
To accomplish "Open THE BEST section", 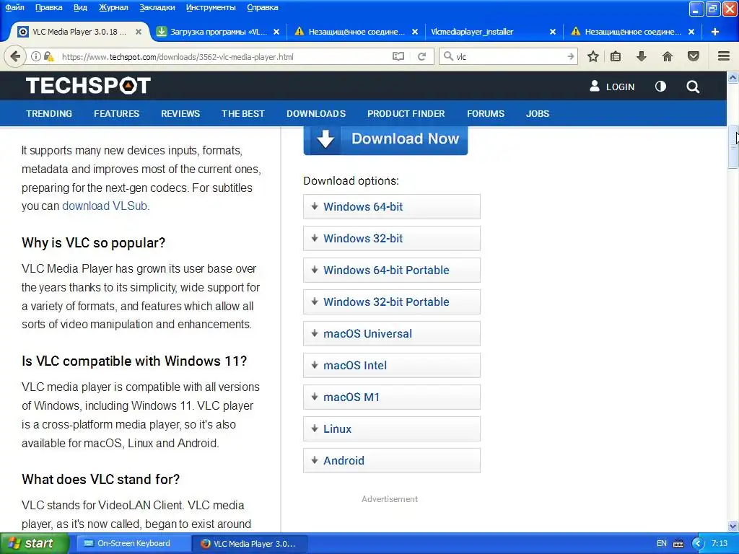I will [x=243, y=113].
